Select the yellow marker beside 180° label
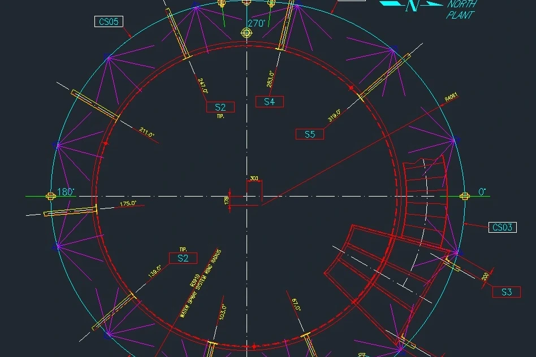Viewport: 536px width, 357px height. click(50, 196)
